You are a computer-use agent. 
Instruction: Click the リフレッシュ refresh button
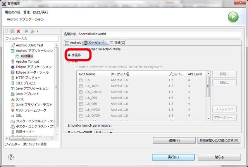pyautogui.click(x=224, y=109)
